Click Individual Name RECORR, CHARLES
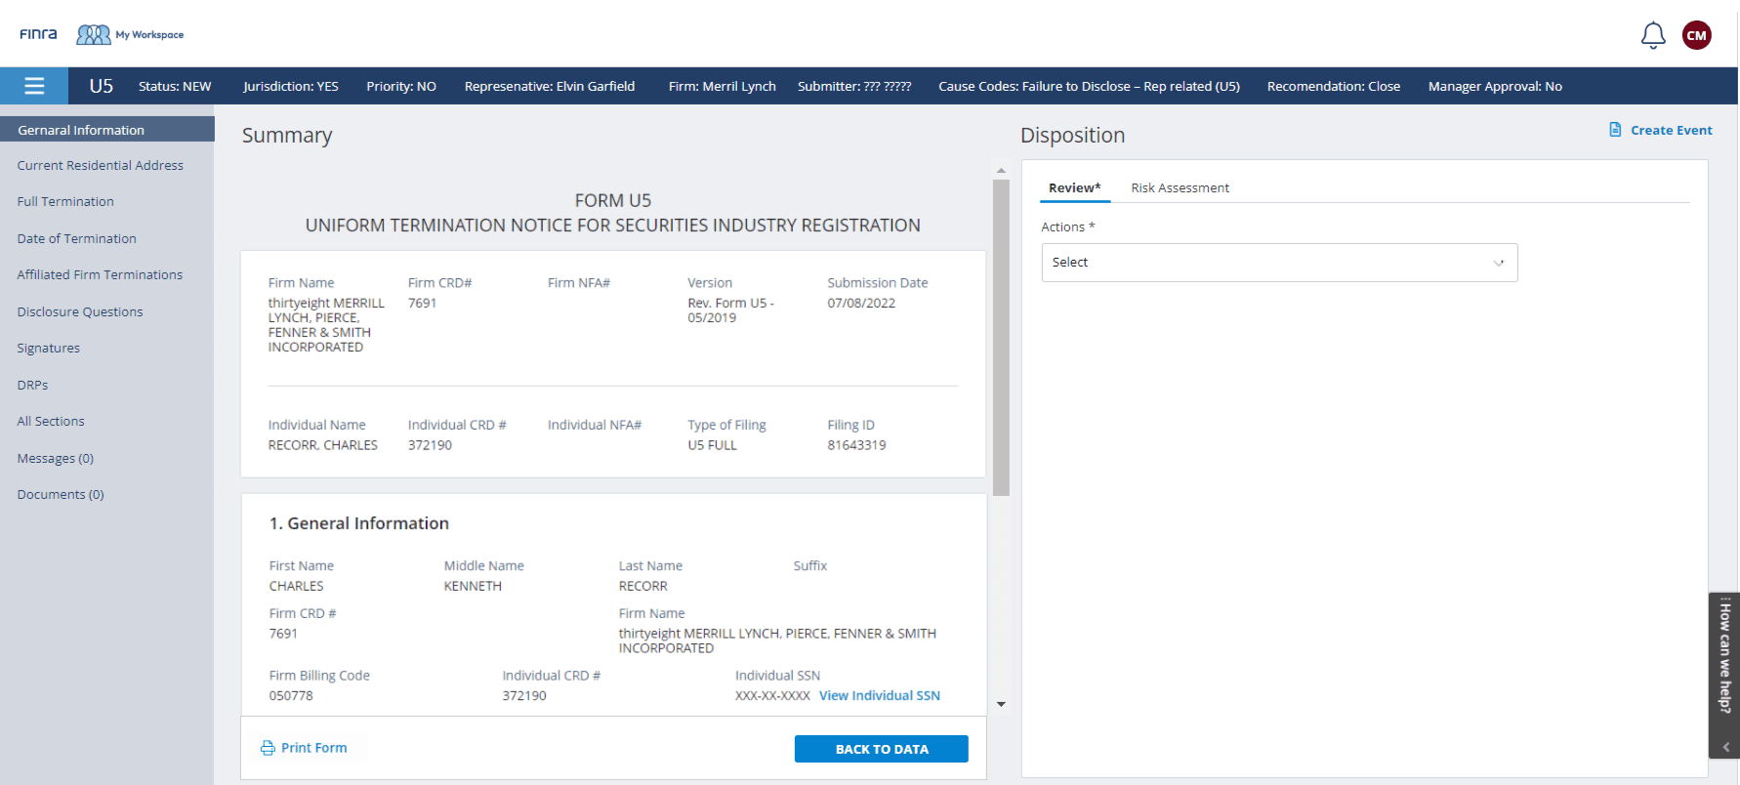This screenshot has height=785, width=1740. coord(323,445)
